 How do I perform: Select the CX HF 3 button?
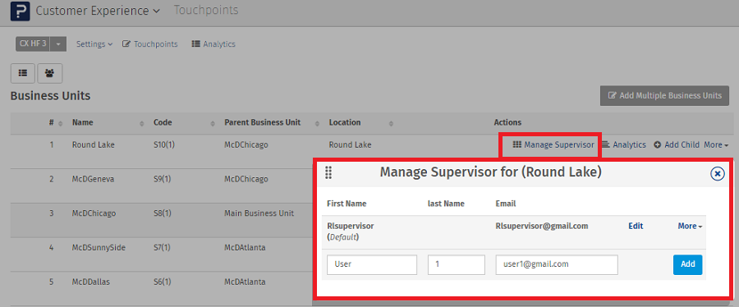point(33,44)
